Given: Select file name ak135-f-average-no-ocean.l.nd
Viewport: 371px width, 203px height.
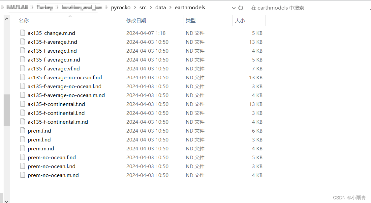Looking at the screenshot, I should tap(65, 87).
